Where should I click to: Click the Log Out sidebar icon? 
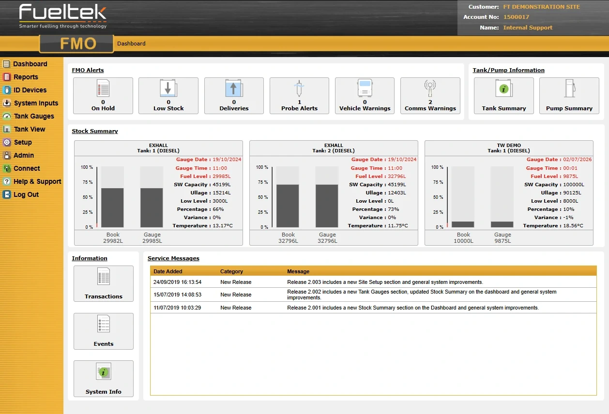pos(6,194)
